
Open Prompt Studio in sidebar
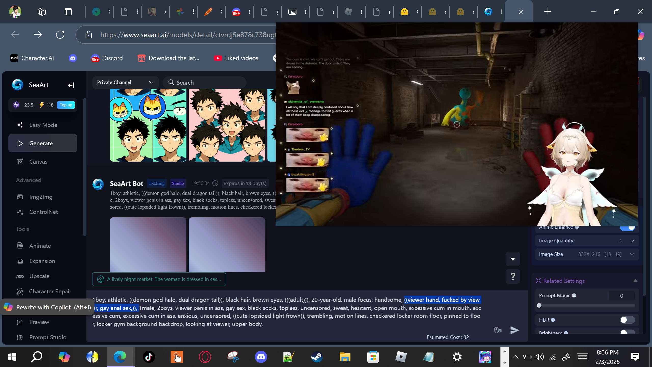[43, 337]
